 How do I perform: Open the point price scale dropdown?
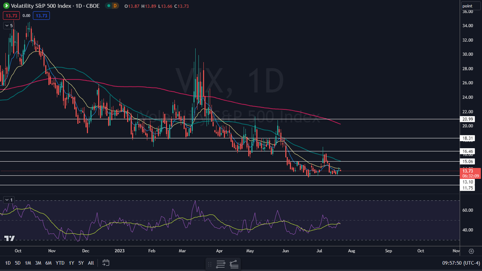tap(470, 6)
